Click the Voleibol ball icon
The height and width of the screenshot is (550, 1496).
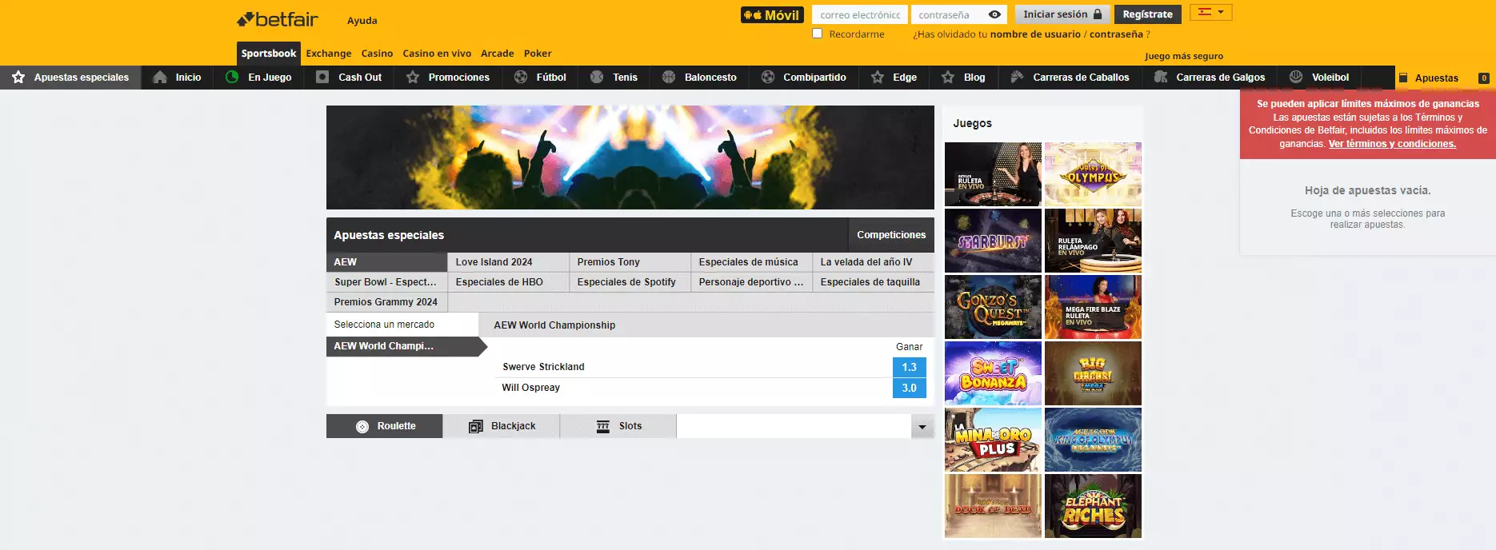(1296, 78)
